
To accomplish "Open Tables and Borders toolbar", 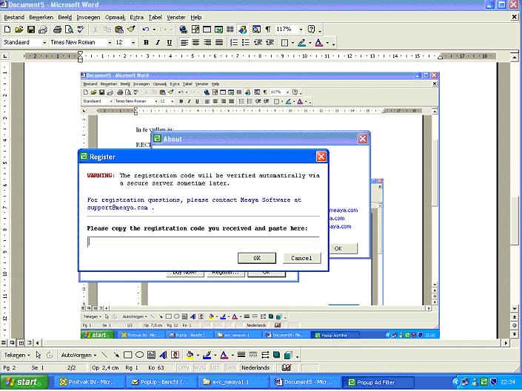I will (195, 30).
